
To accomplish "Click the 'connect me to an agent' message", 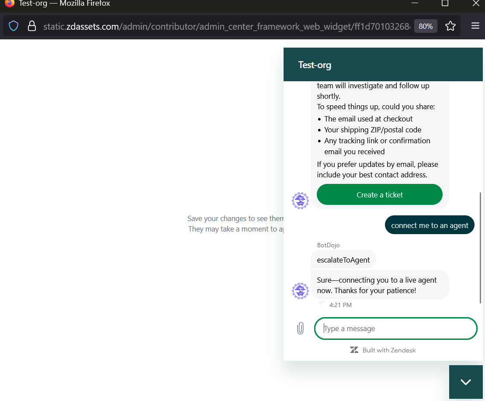I will pyautogui.click(x=430, y=225).
